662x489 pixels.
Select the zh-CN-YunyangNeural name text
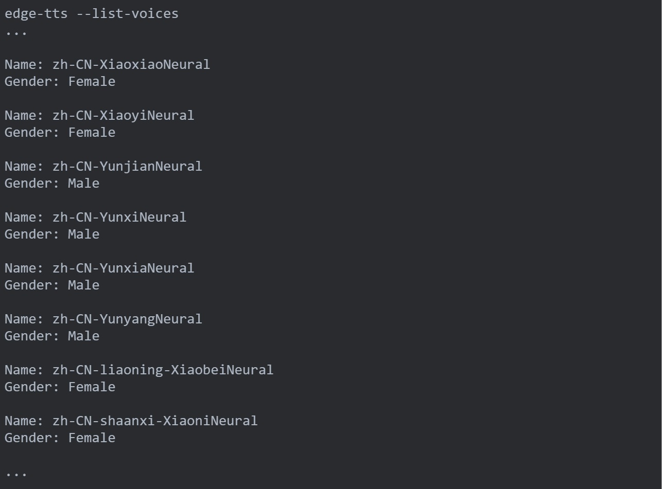[127, 319]
